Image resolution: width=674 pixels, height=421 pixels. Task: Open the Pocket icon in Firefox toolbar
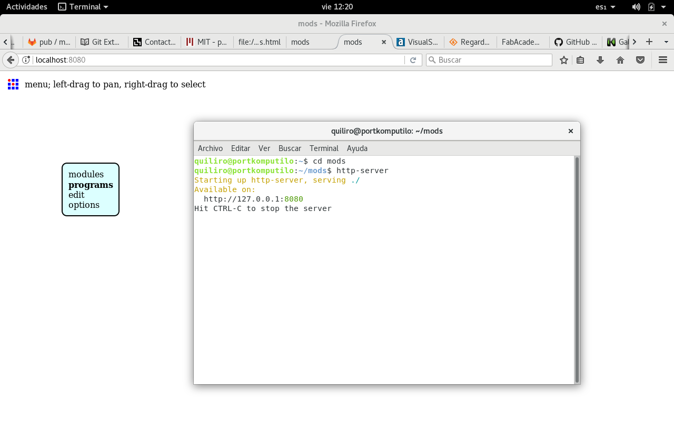coord(640,60)
